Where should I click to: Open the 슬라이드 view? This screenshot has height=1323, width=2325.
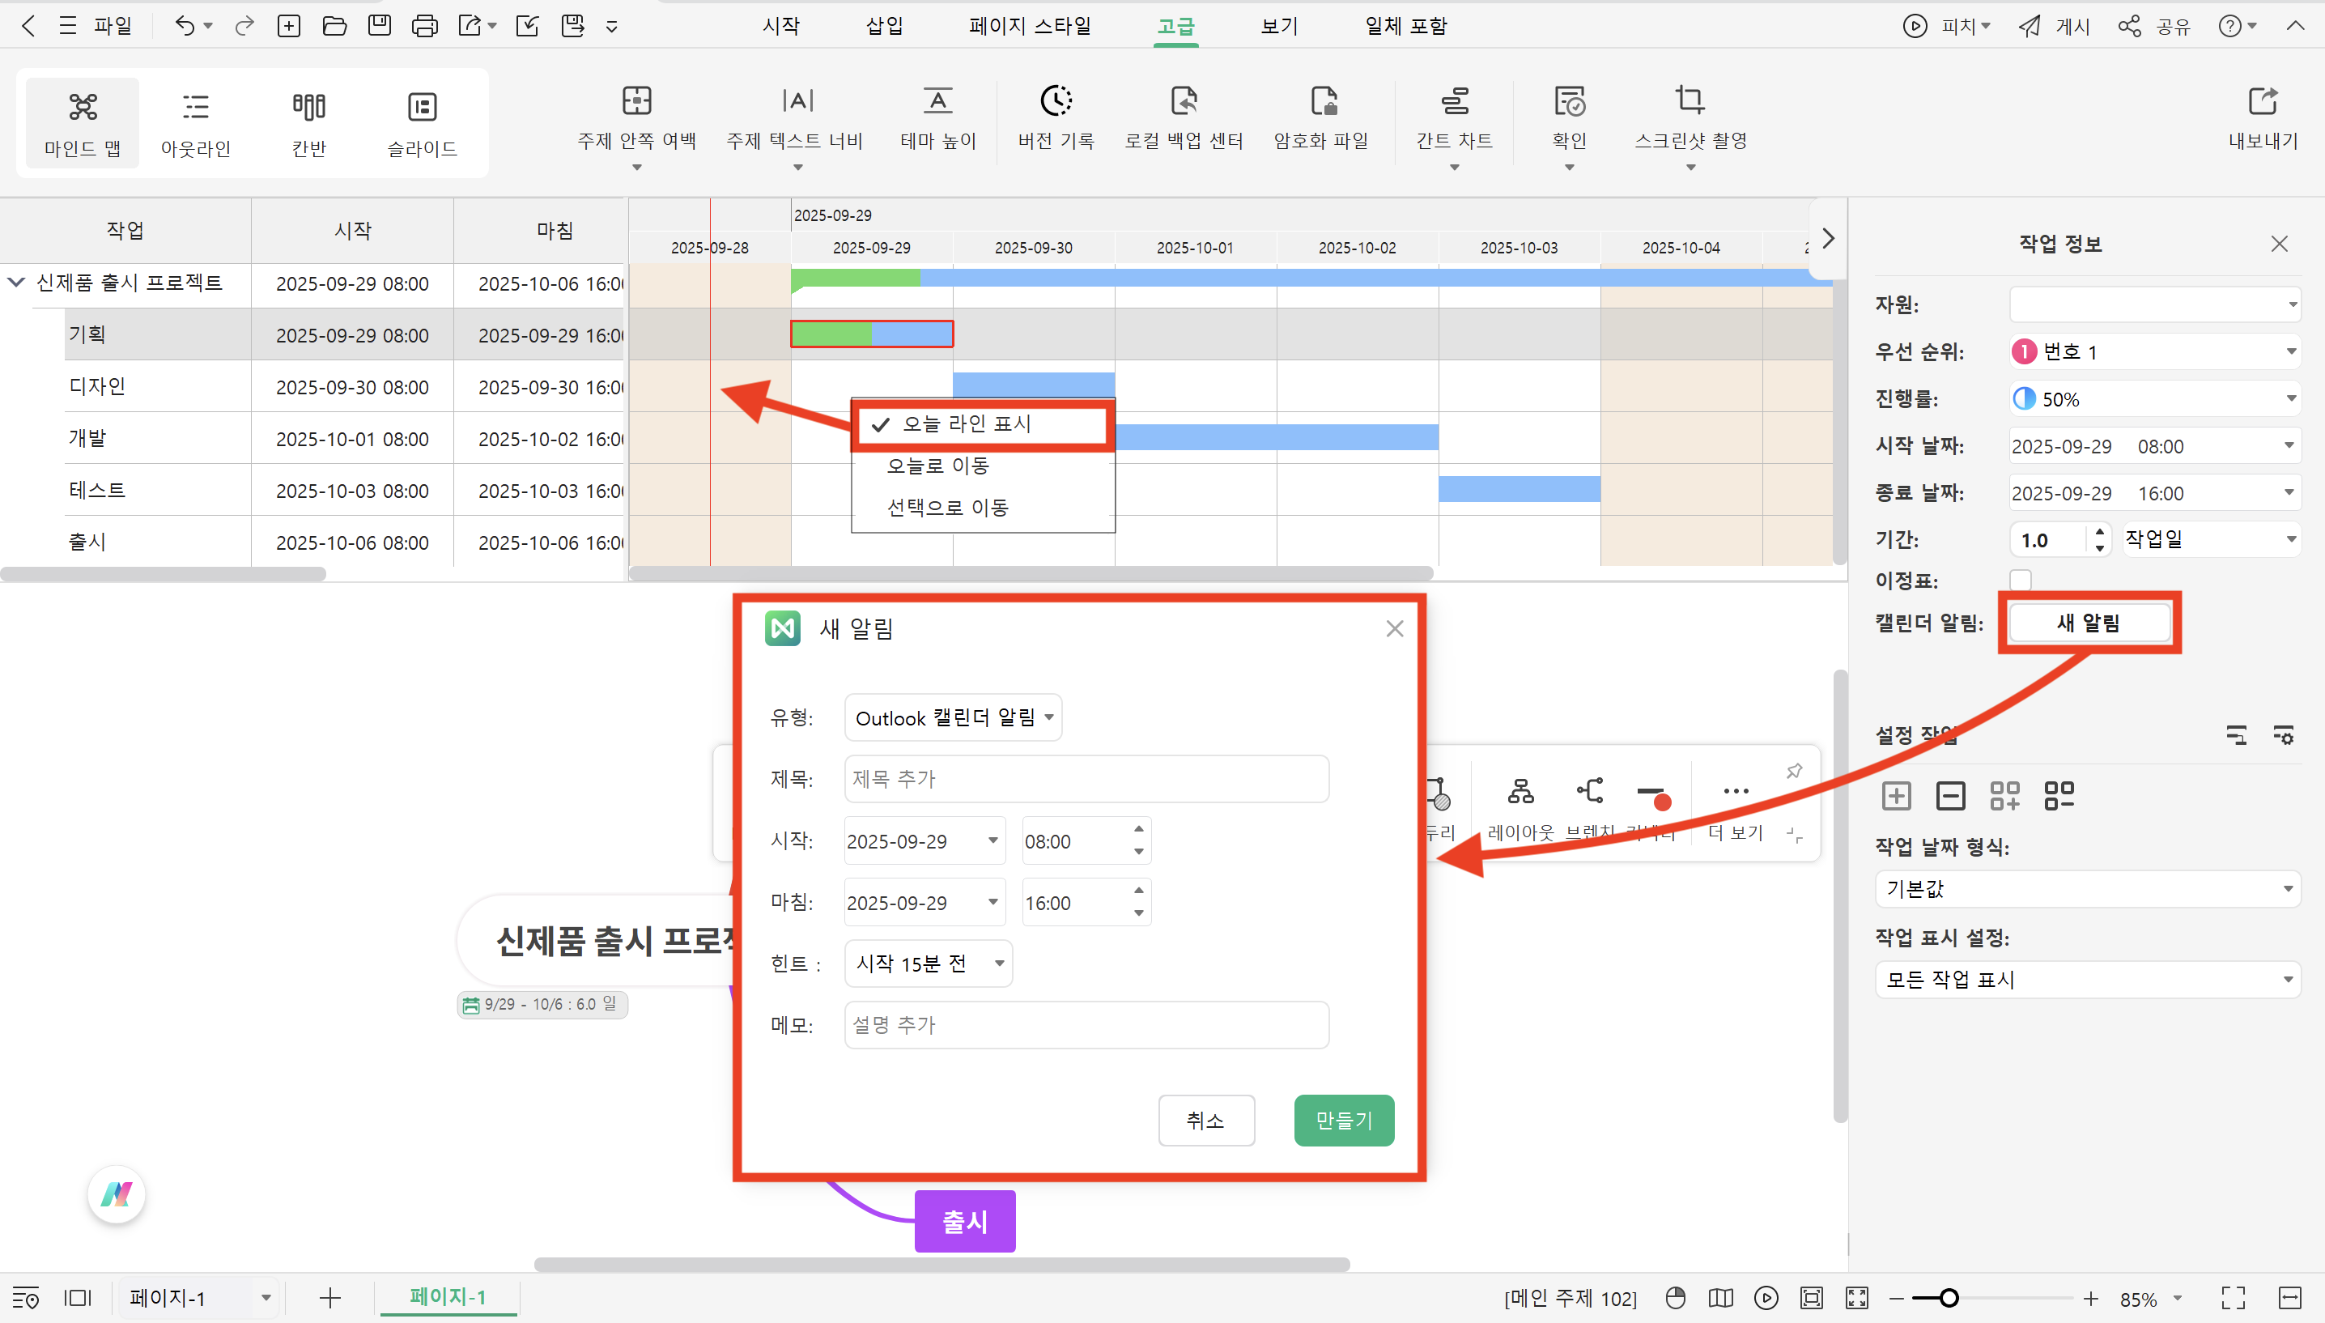tap(422, 123)
